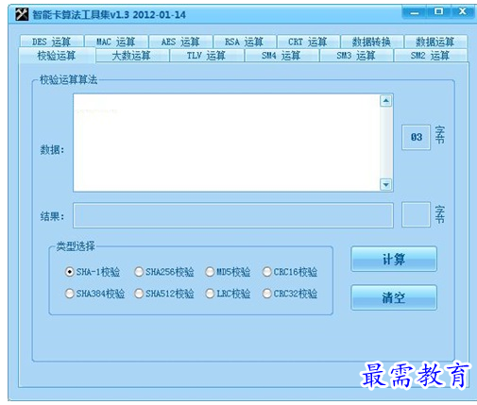Viewport: 477px width, 405px height.
Task: Switch to 数据转换 tab
Action: pyautogui.click(x=371, y=42)
